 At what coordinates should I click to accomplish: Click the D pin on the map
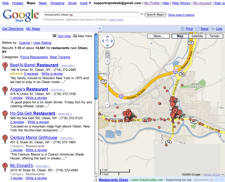click(179, 113)
